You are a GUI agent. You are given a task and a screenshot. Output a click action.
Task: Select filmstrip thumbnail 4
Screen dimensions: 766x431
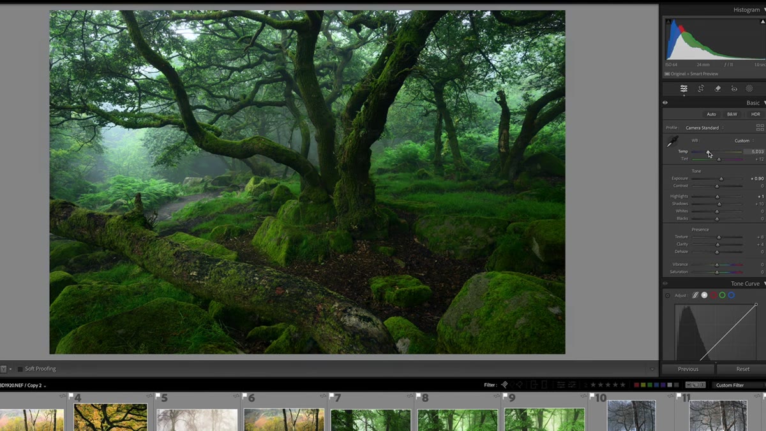tap(110, 417)
